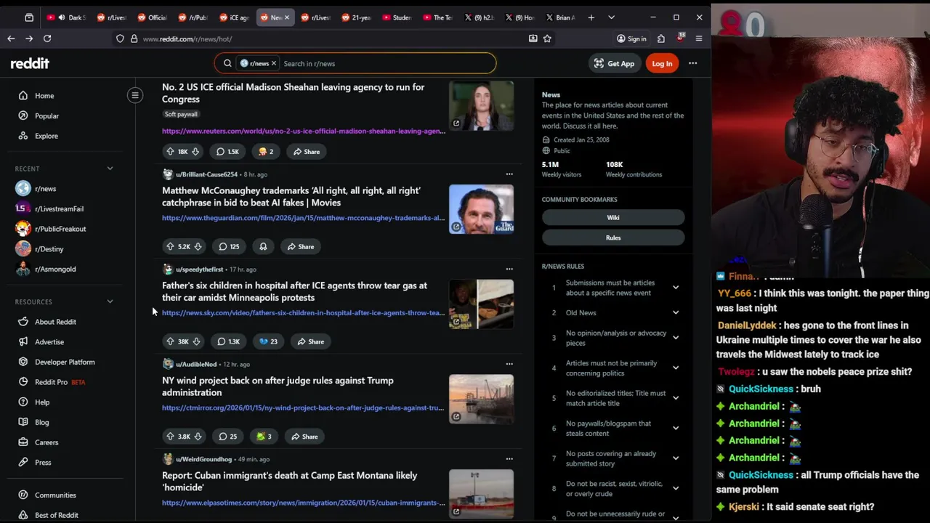Expand the Old News rule
This screenshot has width=930, height=523.
coord(675,312)
